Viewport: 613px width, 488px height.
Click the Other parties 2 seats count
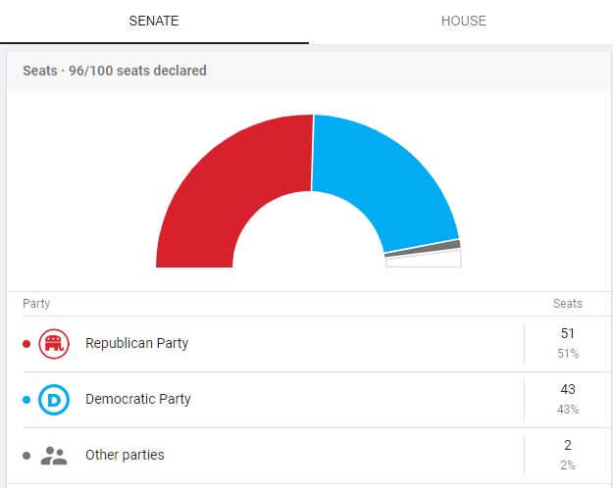pos(568,445)
